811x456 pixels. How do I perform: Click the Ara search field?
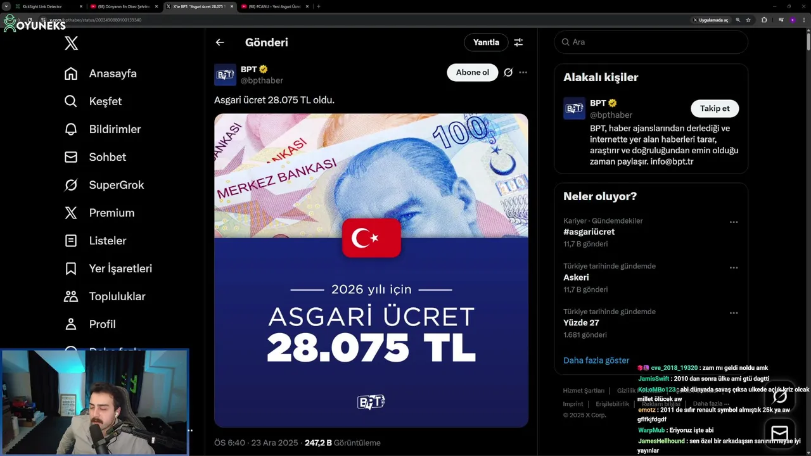click(651, 42)
